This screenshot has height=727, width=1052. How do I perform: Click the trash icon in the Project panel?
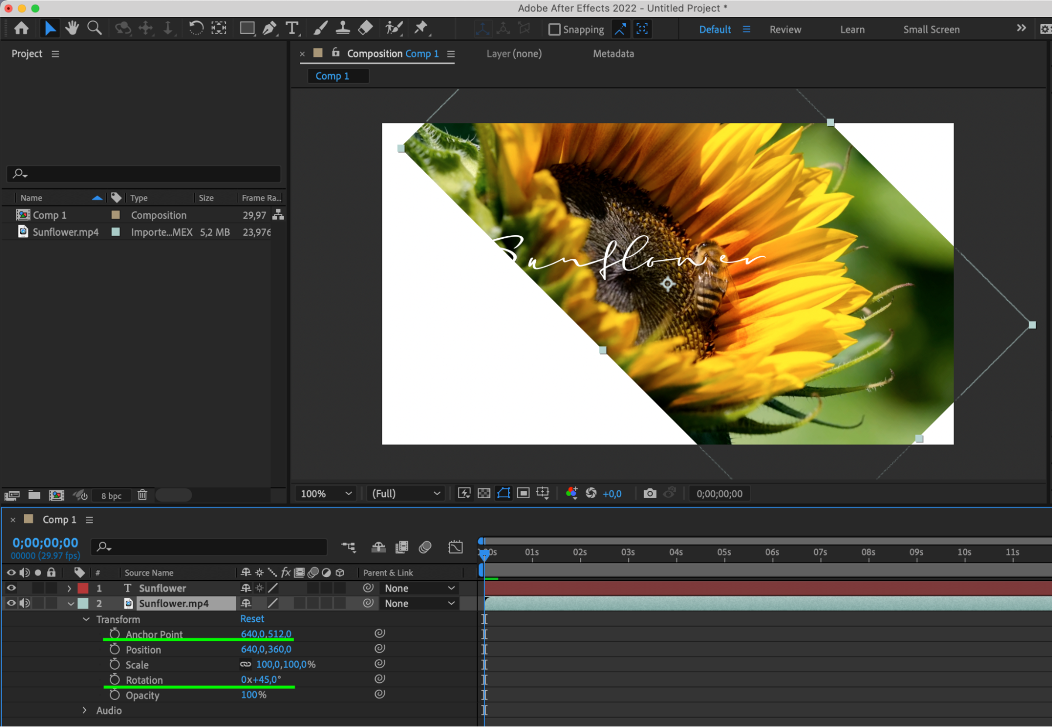click(142, 495)
